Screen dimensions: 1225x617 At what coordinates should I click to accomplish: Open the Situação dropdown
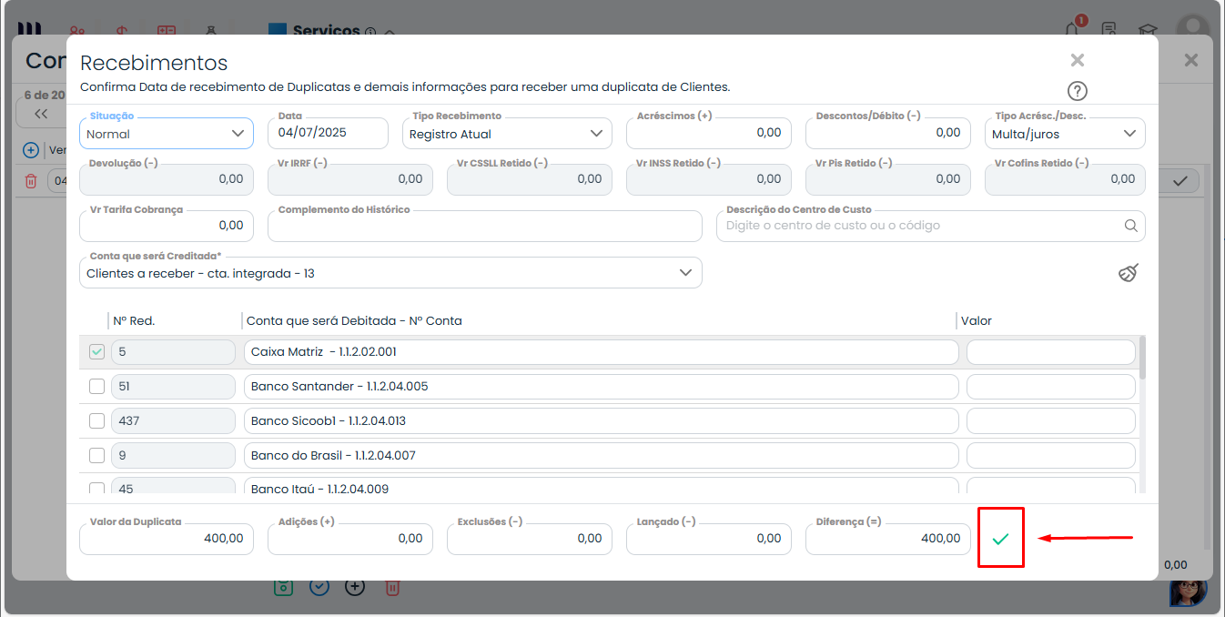[x=166, y=134]
